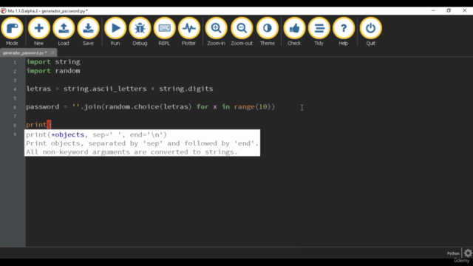Click the letras assignment line
The image size is (473, 266).
(120, 89)
